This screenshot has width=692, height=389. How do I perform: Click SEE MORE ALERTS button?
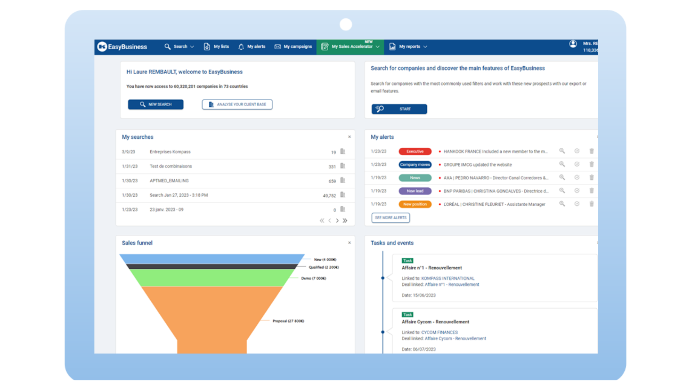point(391,218)
